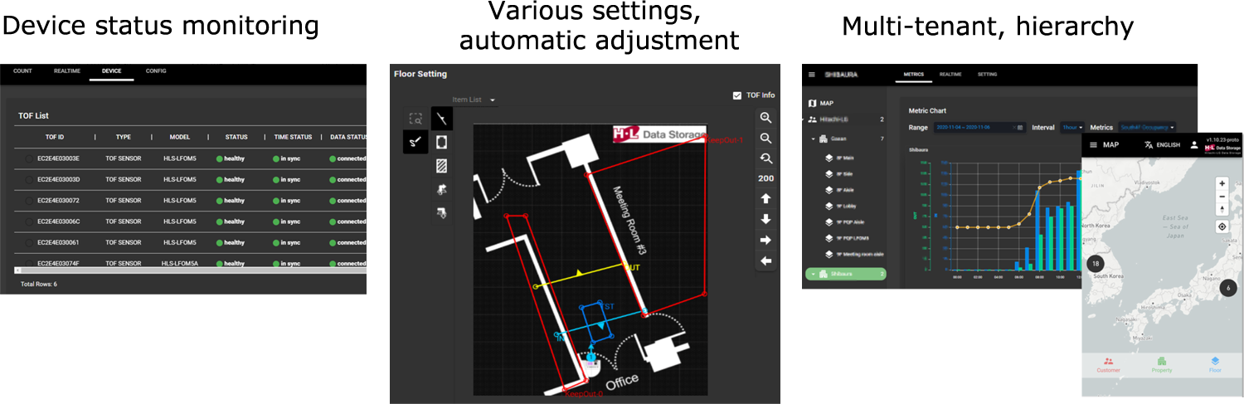Switch to the METRICS tab

coord(913,75)
